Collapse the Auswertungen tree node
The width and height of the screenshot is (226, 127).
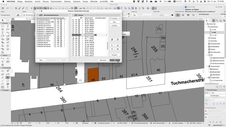pos(207,66)
